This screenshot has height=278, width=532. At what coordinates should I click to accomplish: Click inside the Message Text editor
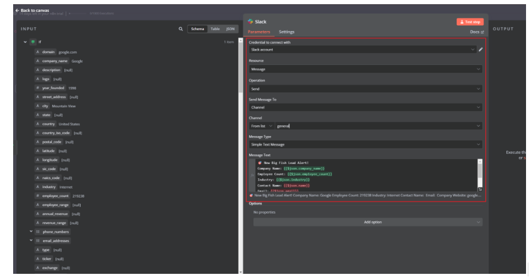point(366,175)
